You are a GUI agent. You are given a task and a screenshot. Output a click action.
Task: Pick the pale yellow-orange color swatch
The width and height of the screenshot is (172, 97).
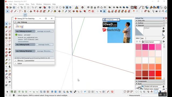pyautogui.click(x=158, y=60)
